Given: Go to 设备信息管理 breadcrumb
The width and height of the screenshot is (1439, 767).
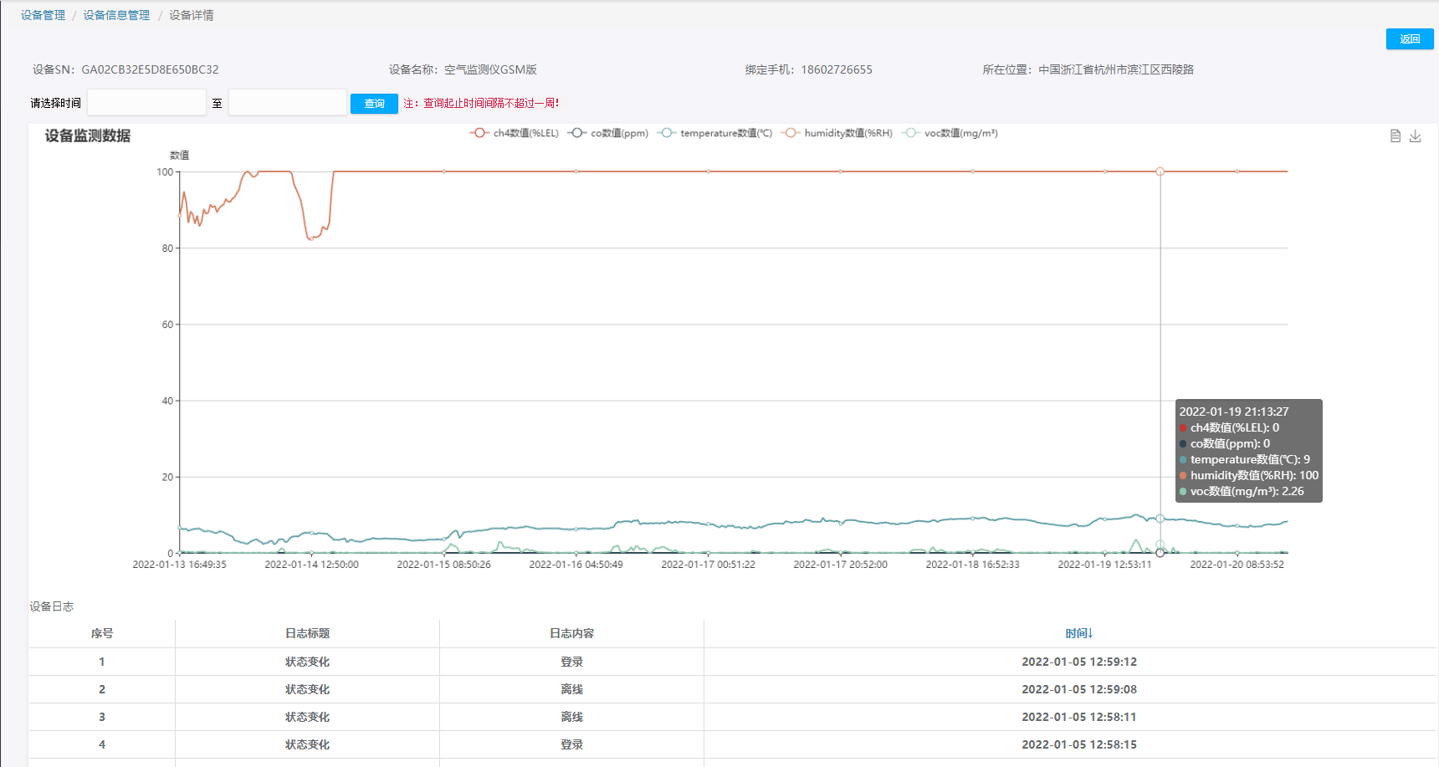Looking at the screenshot, I should click(116, 15).
